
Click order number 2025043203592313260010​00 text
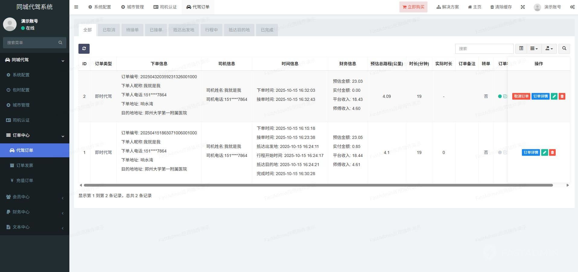[x=169, y=77]
